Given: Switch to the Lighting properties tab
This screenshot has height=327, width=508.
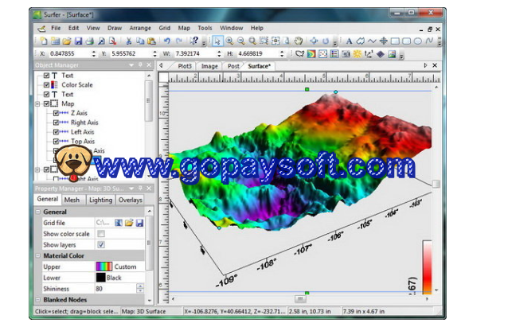Looking at the screenshot, I should tap(101, 200).
